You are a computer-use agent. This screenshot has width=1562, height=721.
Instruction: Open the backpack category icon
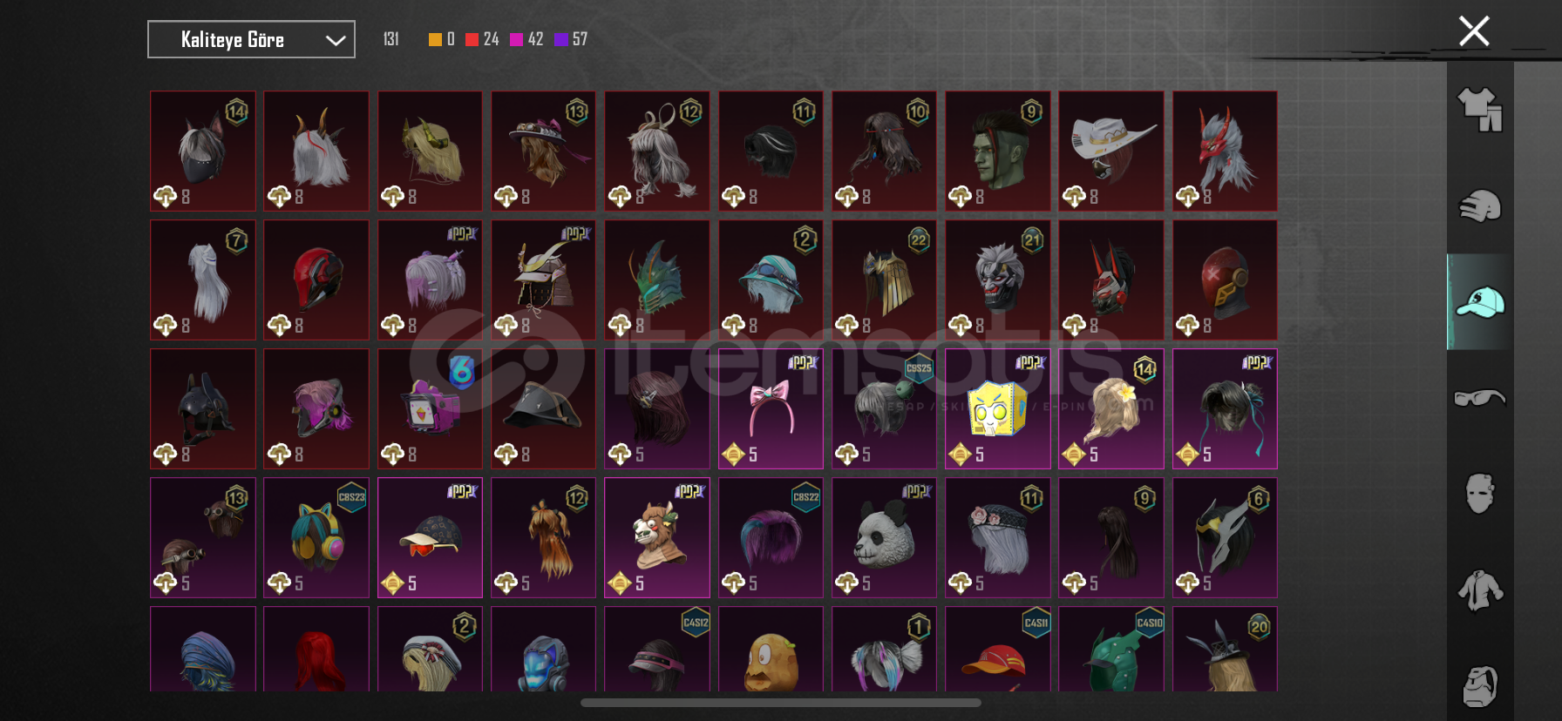click(x=1480, y=685)
